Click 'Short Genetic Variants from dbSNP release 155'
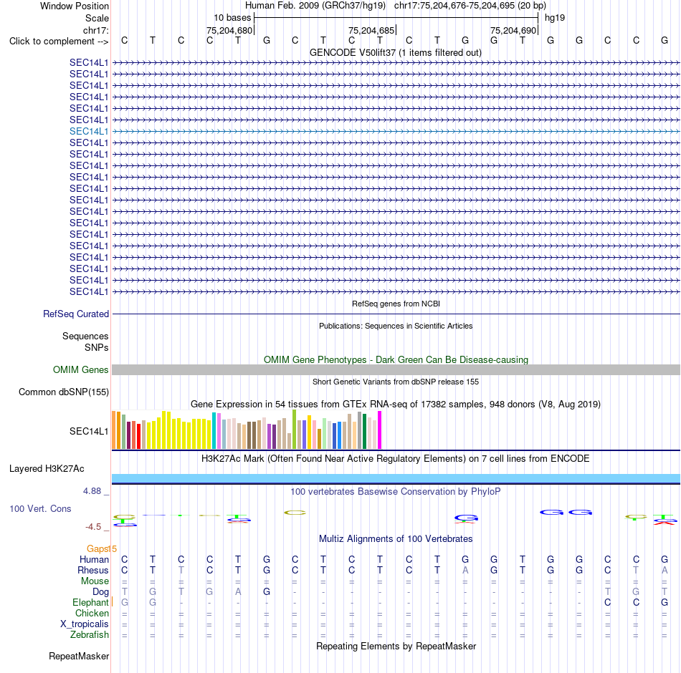Screen dimensions: 681x673 [x=396, y=382]
